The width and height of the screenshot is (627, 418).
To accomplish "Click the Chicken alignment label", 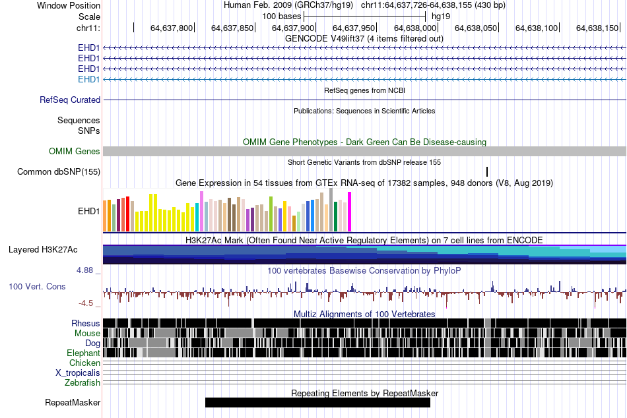I will click(x=84, y=363).
